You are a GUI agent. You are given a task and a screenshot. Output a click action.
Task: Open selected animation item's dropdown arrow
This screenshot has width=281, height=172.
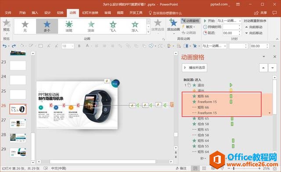[x=270, y=113]
